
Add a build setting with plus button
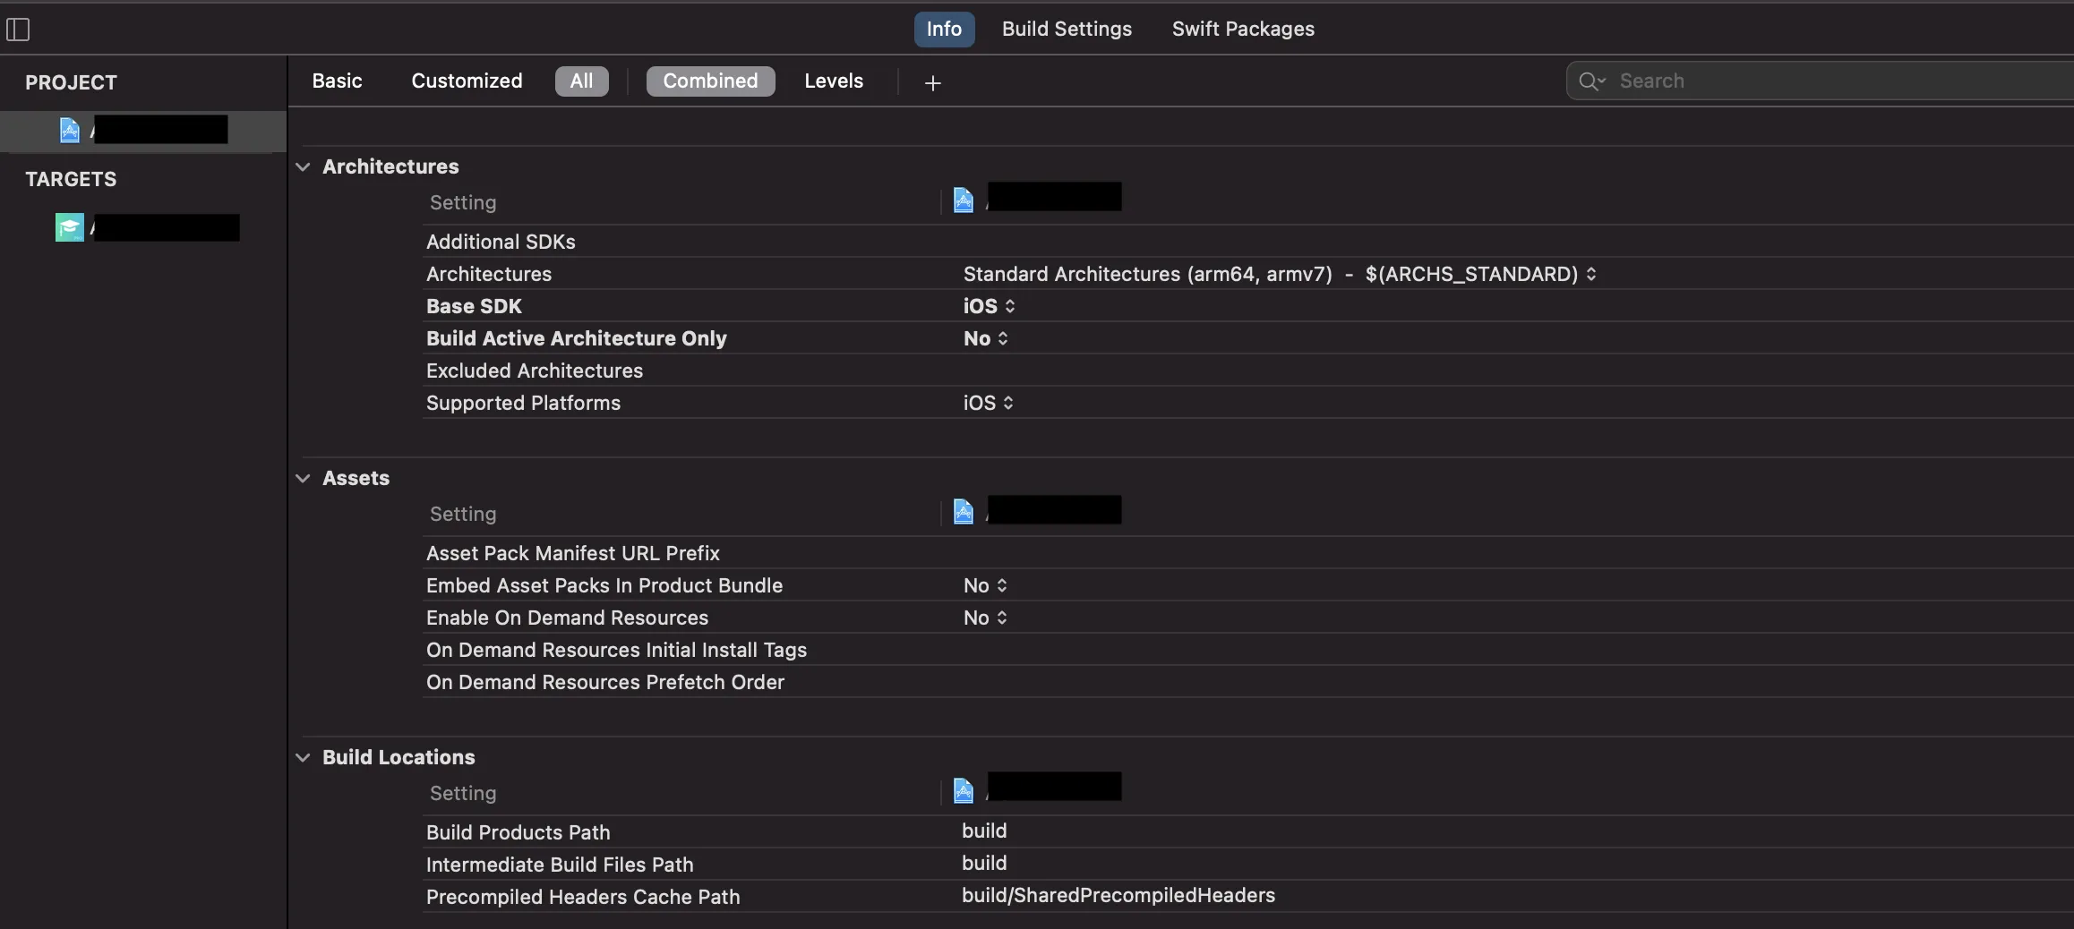932,82
